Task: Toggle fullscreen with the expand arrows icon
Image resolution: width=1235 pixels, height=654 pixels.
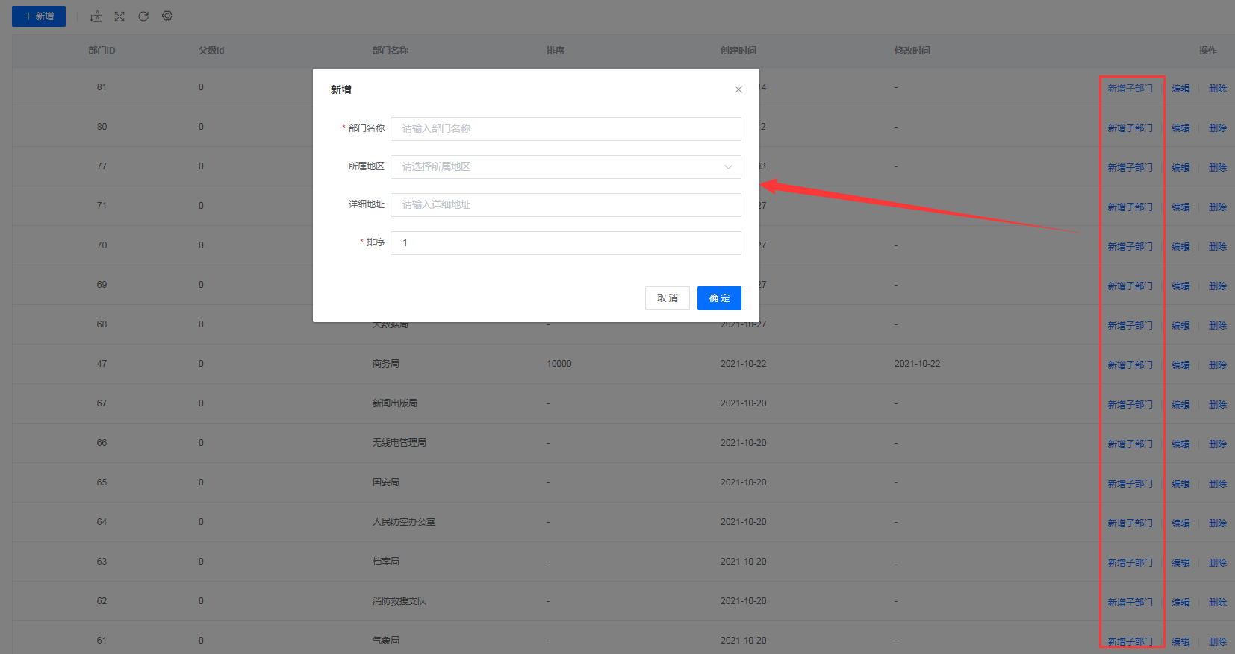Action: [x=119, y=16]
